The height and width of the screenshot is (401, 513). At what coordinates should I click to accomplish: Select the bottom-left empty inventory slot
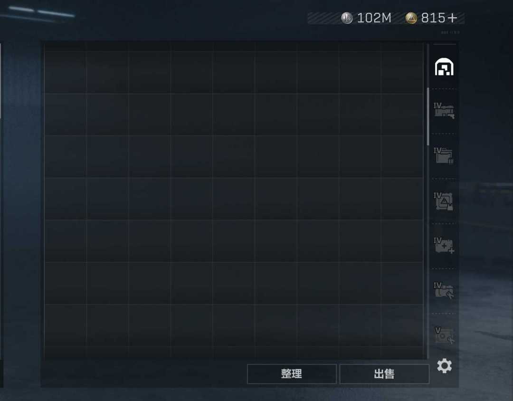coord(65,325)
